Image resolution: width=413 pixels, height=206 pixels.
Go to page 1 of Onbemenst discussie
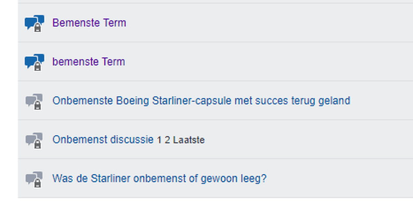click(x=159, y=140)
